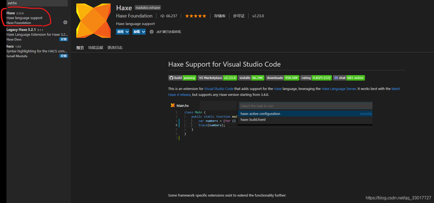The width and height of the screenshot is (434, 203).
Task: Select the hacs 1.0.0 extension
Action: point(37,51)
